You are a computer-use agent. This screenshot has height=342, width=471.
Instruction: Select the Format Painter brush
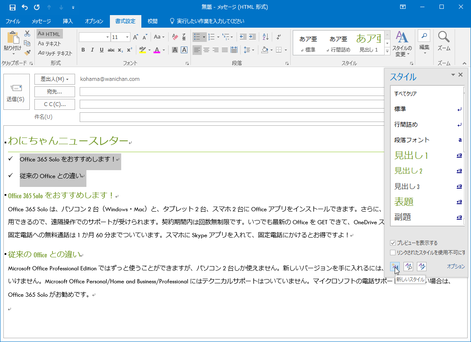27,52
